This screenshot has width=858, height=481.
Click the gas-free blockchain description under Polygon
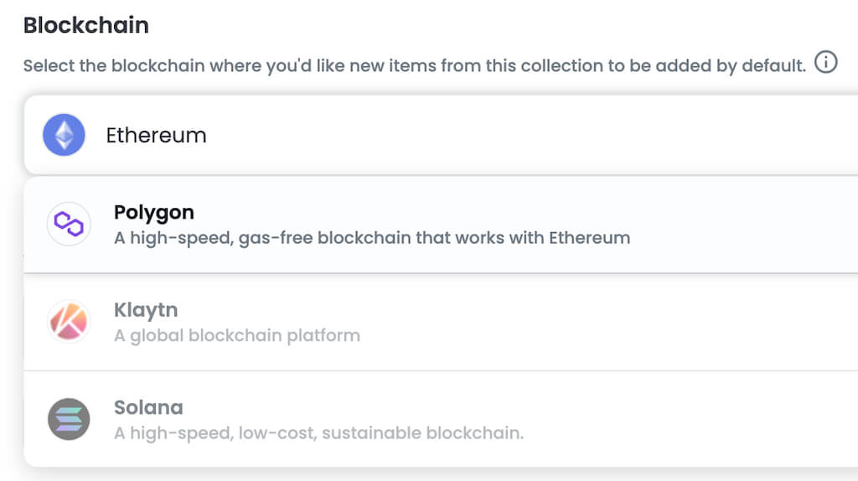[372, 238]
